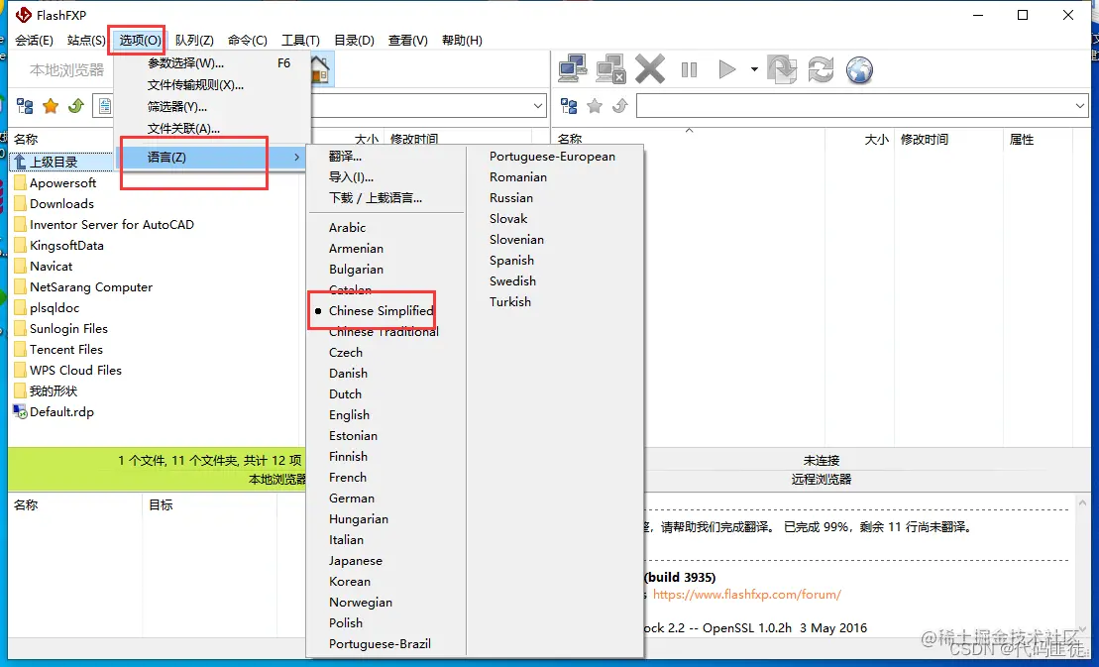This screenshot has width=1099, height=667.
Task: Click the Disconnect icon in remote toolbar
Action: click(x=610, y=69)
